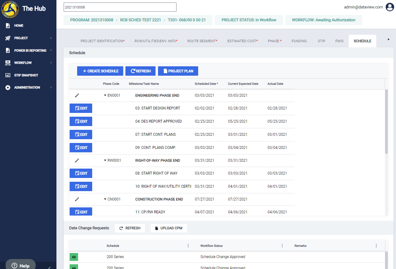Switch to STIP tab

(x=321, y=41)
